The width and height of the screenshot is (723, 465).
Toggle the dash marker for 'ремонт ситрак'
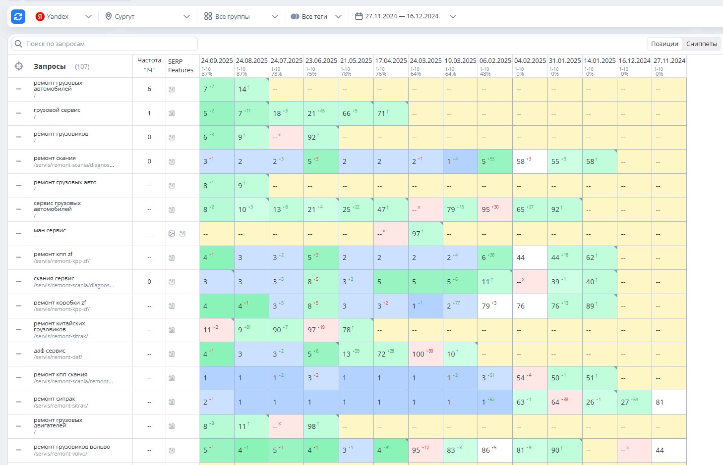19,402
